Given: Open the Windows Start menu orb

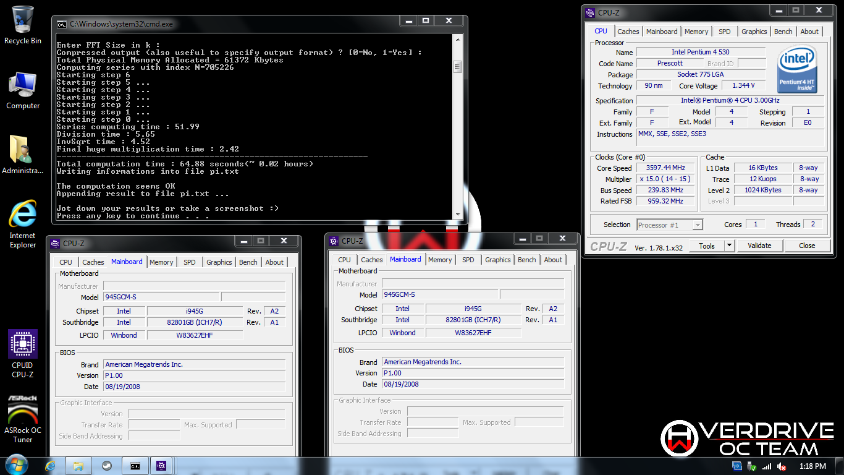Looking at the screenshot, I should click(x=16, y=465).
